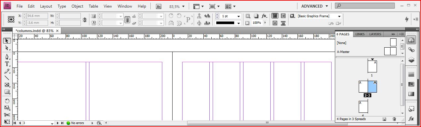Click Rotate 90° counter-clockwise icon
This screenshot has height=127, width=421.
pos(179,16)
